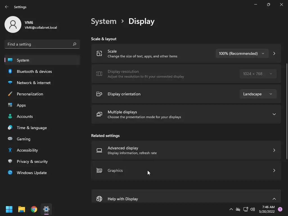Click the Personalization paintbrush icon
Screen dimensions: 288x216
pos(10,94)
